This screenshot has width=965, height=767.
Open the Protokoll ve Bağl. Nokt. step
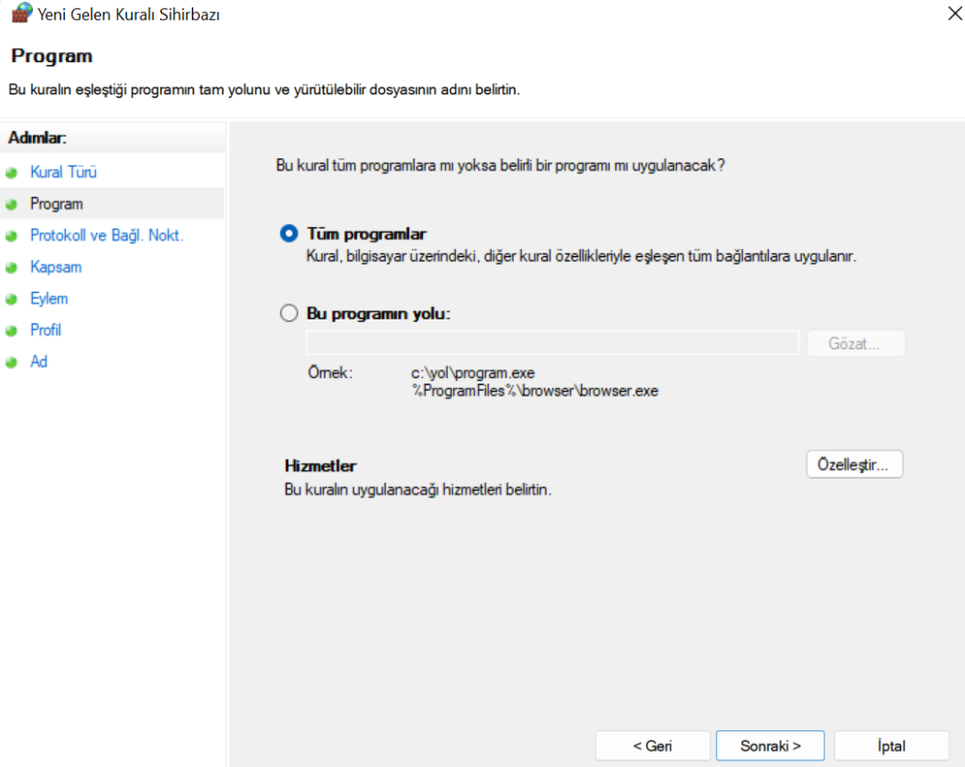click(x=106, y=236)
